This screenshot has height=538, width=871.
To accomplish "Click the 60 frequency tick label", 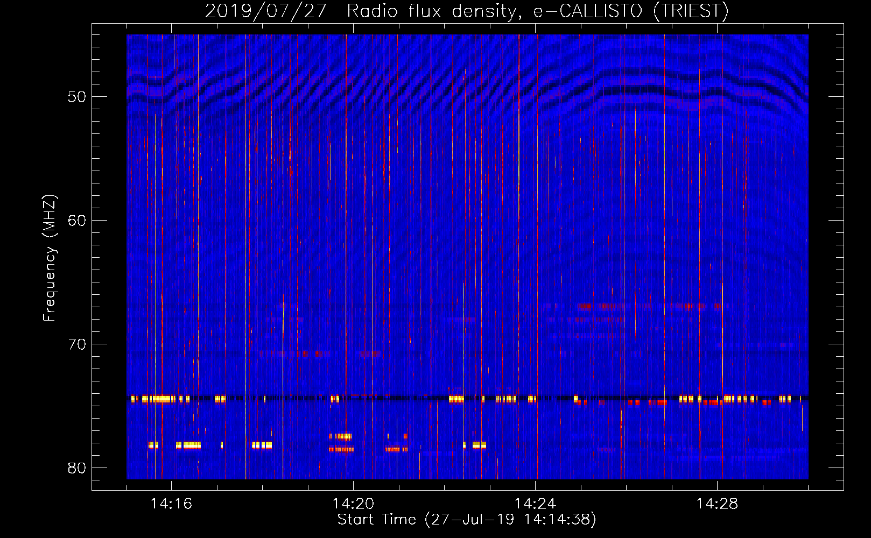I will click(x=78, y=221).
